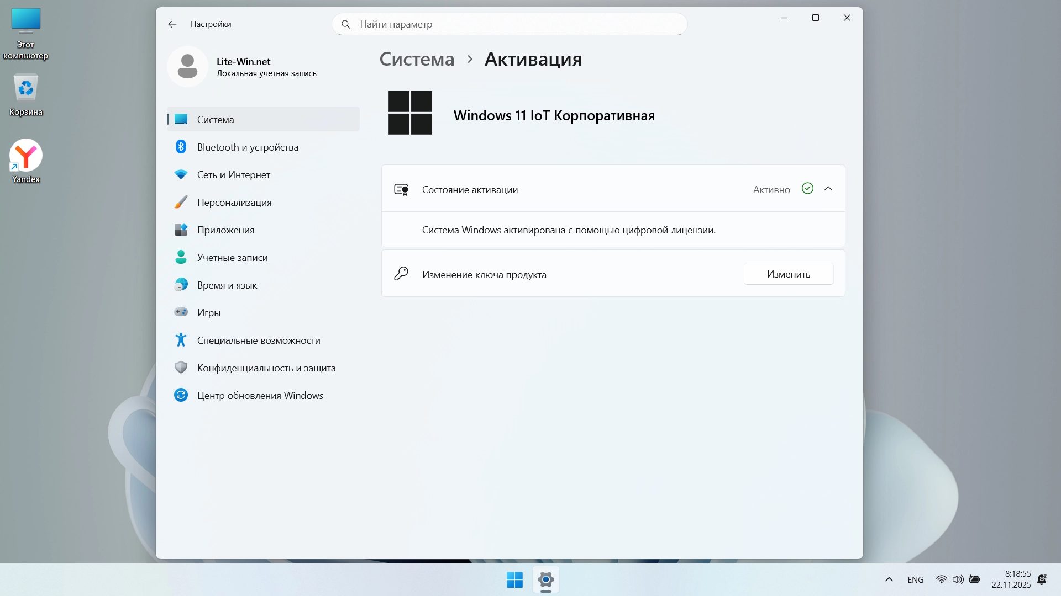Open the Windows Start menu
The image size is (1061, 596).
(514, 579)
